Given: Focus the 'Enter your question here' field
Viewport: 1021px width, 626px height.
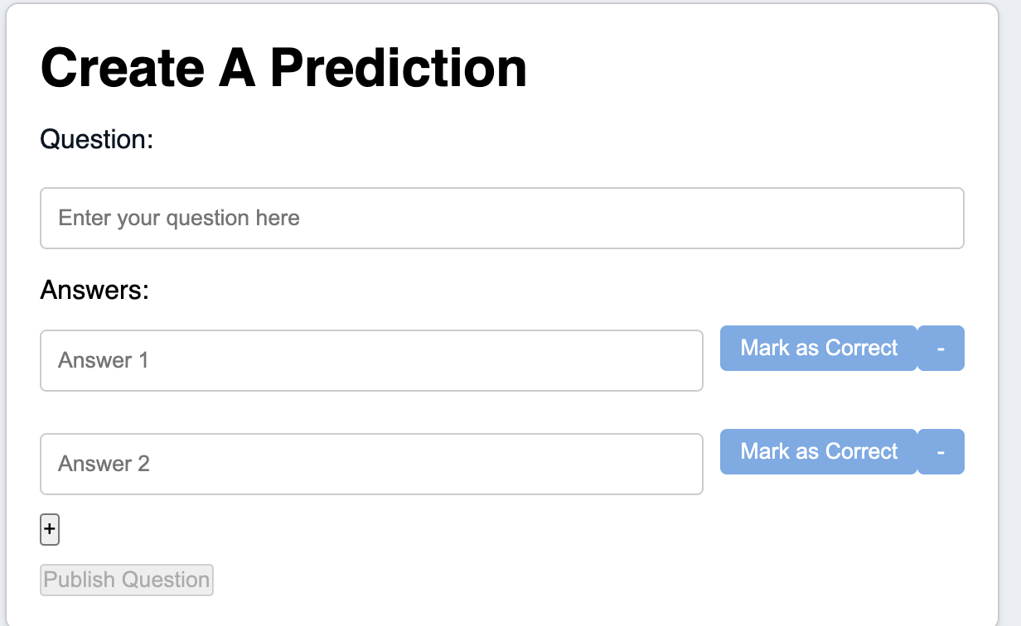Looking at the screenshot, I should (x=502, y=218).
